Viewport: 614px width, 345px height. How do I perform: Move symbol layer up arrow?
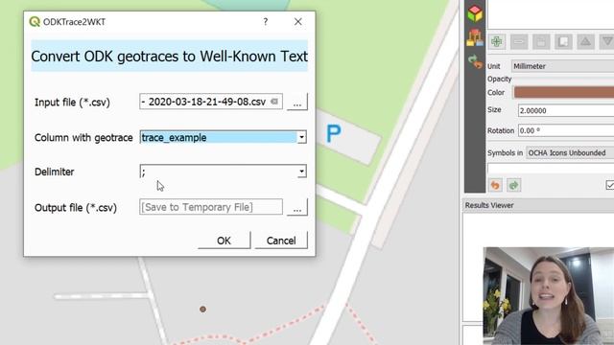click(585, 41)
